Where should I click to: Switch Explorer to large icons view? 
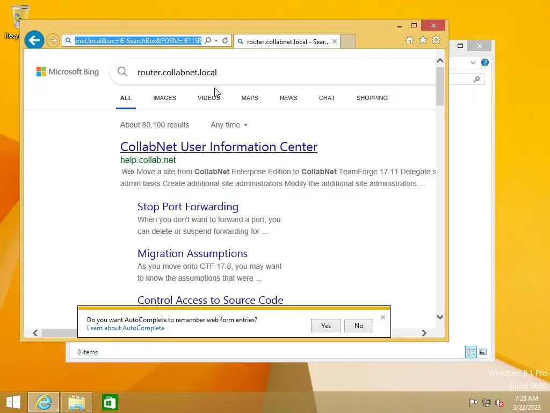[x=483, y=352]
